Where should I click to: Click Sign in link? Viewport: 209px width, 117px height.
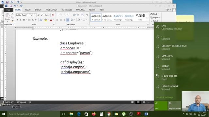click(169, 10)
